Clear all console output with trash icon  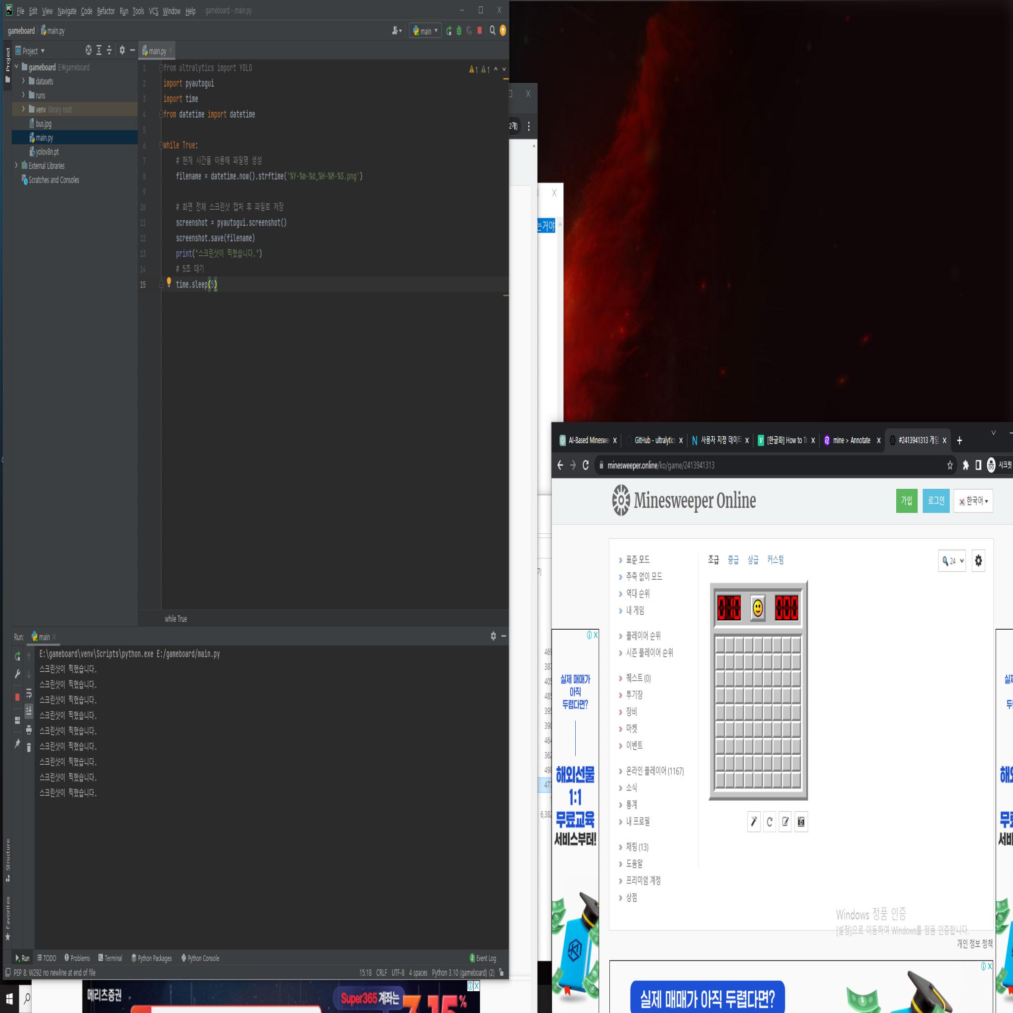click(x=29, y=747)
